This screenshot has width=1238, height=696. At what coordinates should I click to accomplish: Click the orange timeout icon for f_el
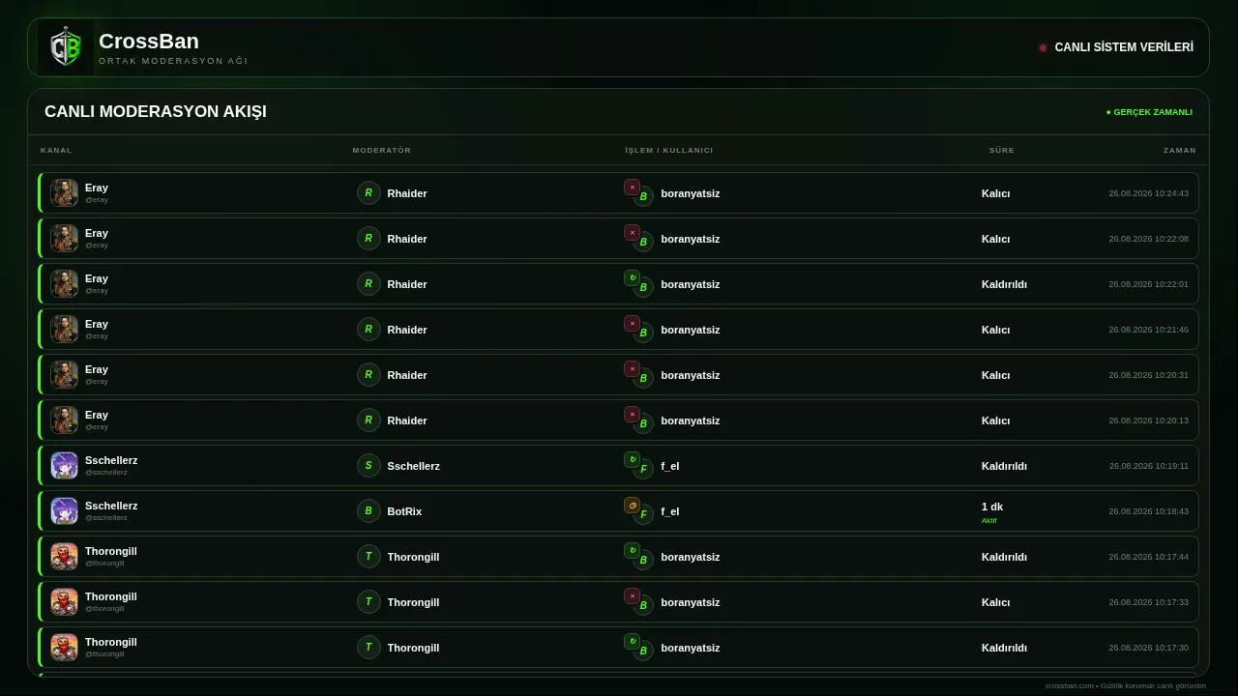click(633, 505)
